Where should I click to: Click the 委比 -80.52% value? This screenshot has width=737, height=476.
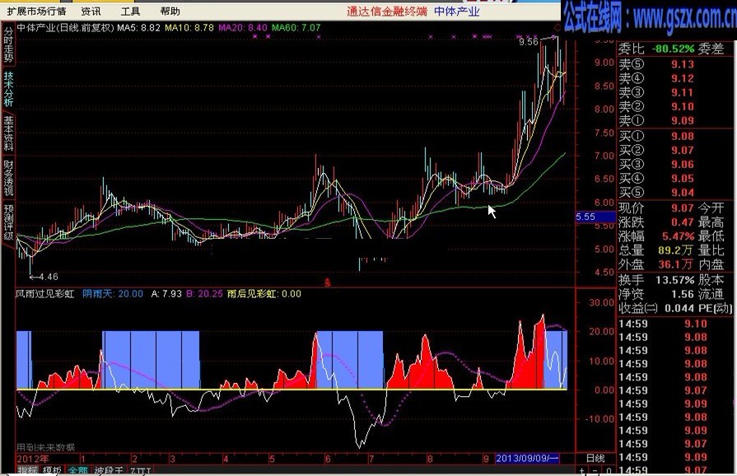[673, 49]
